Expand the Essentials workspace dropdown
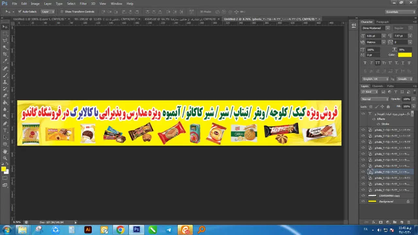The width and height of the screenshot is (418, 235). click(400, 12)
